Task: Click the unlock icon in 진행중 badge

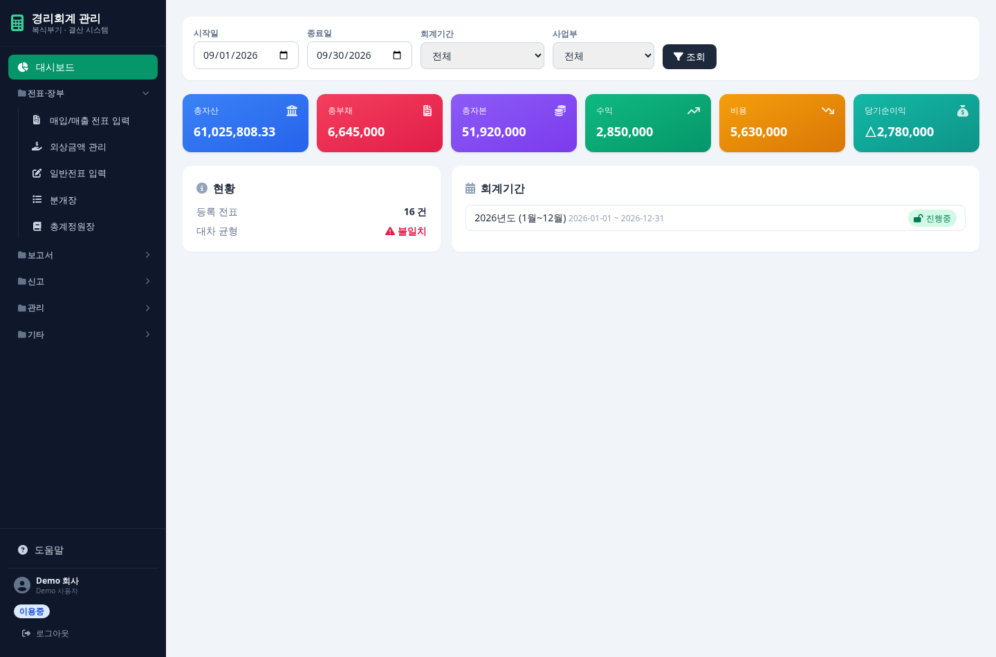Action: [919, 219]
